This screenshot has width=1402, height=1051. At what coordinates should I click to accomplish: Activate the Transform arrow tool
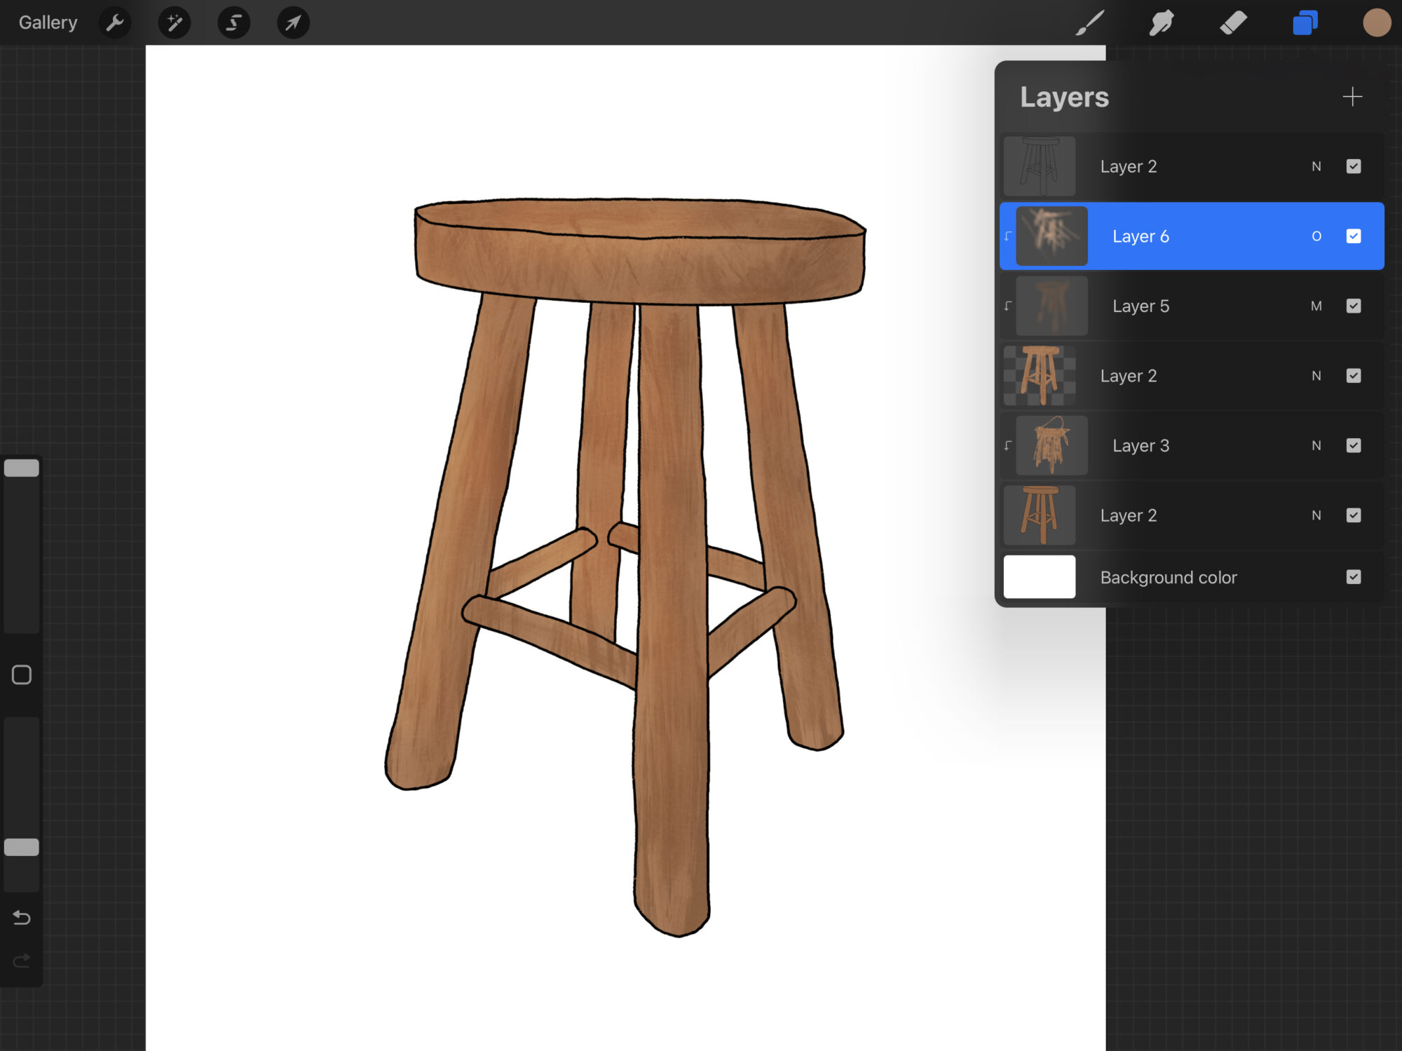(x=293, y=23)
